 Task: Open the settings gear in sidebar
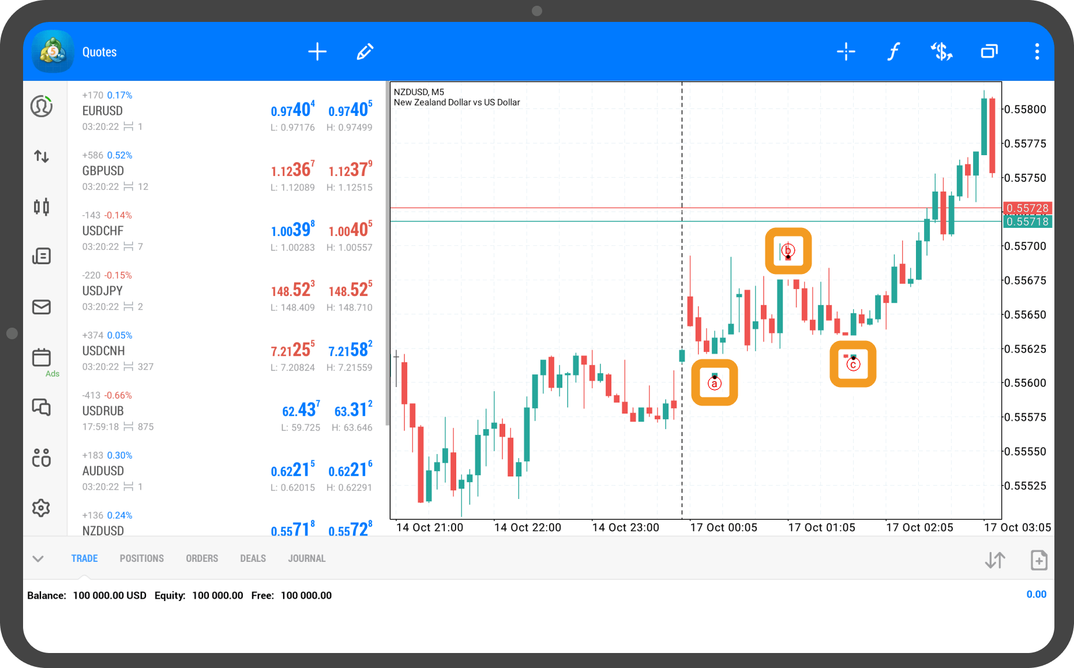pyautogui.click(x=42, y=508)
